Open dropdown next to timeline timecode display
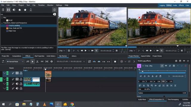Screen dimensions: 191x107 pos(84,62)
